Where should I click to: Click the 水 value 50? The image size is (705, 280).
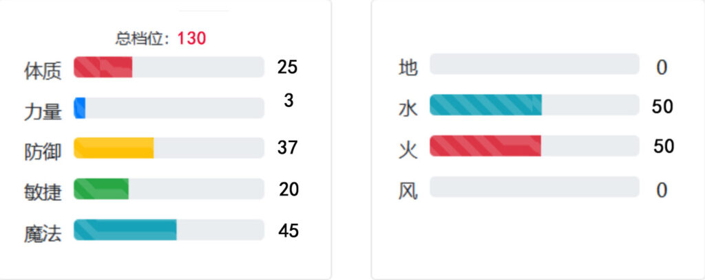pos(662,106)
